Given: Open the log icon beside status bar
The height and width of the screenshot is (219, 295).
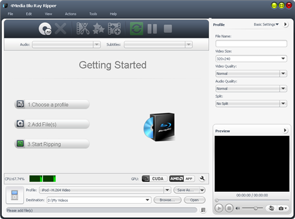Looking at the screenshot, I should pyautogui.click(x=203, y=210).
